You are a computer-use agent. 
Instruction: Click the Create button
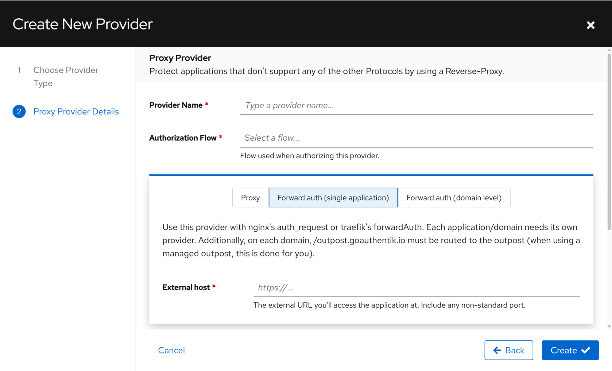coord(570,350)
